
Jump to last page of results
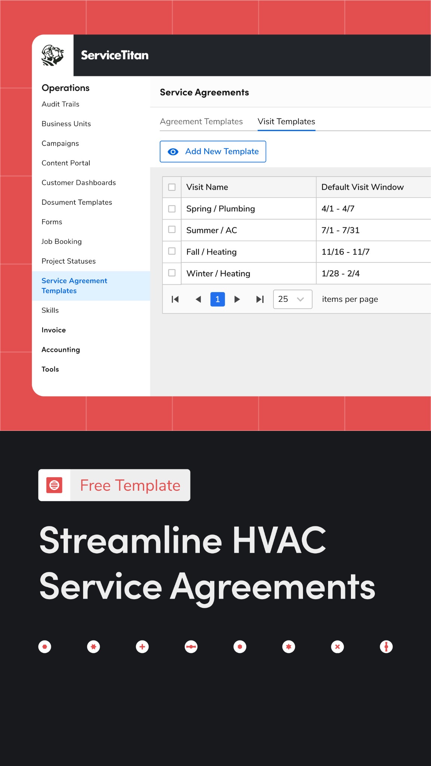(x=260, y=299)
